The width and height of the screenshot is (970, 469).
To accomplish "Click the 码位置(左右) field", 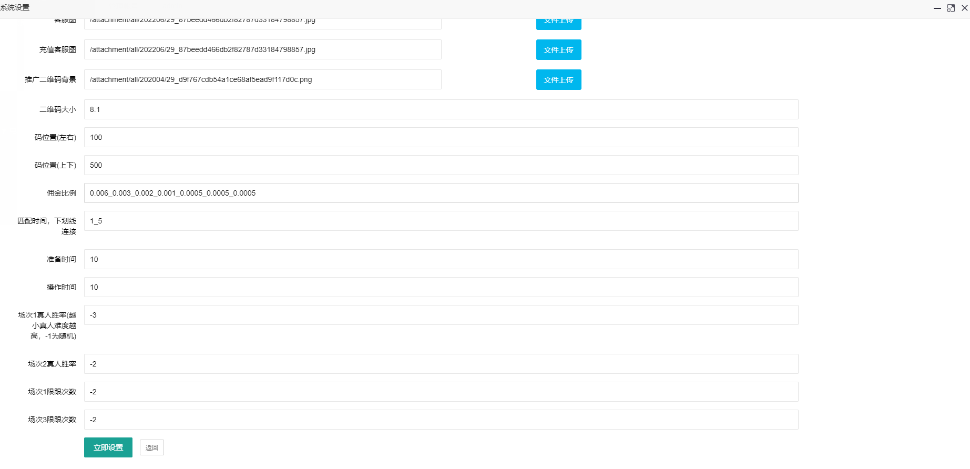I will 441,137.
